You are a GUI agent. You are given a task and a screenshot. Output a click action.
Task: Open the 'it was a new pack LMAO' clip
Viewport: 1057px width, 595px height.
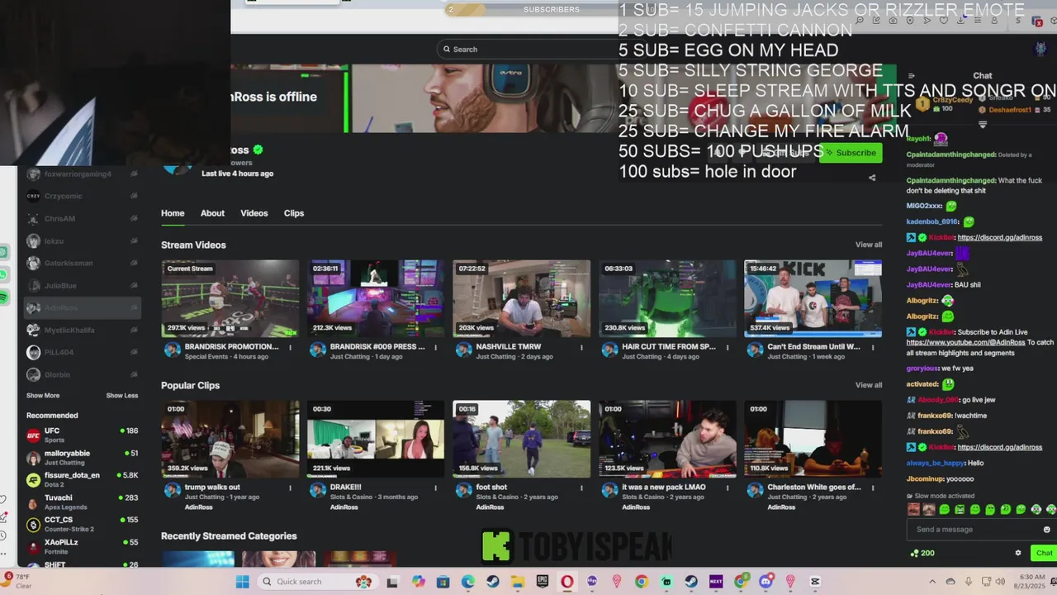click(667, 439)
